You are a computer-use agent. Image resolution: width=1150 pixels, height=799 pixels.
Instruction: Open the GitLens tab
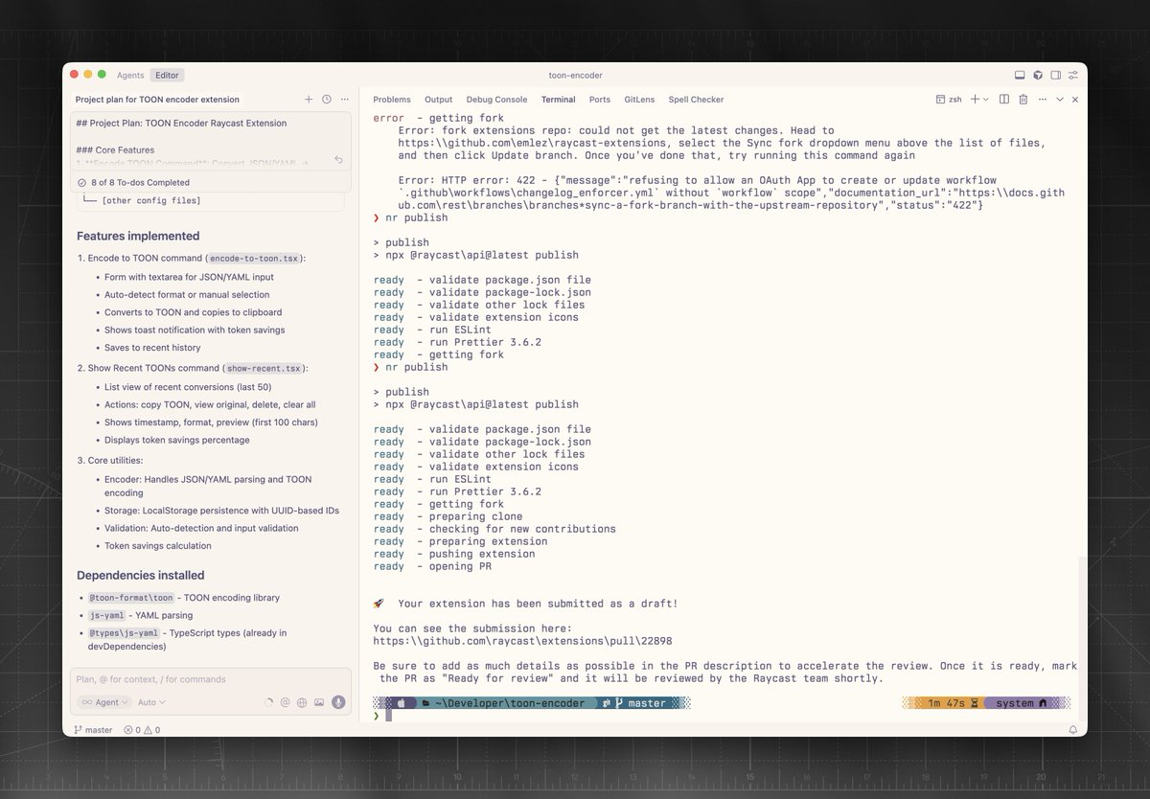point(639,100)
